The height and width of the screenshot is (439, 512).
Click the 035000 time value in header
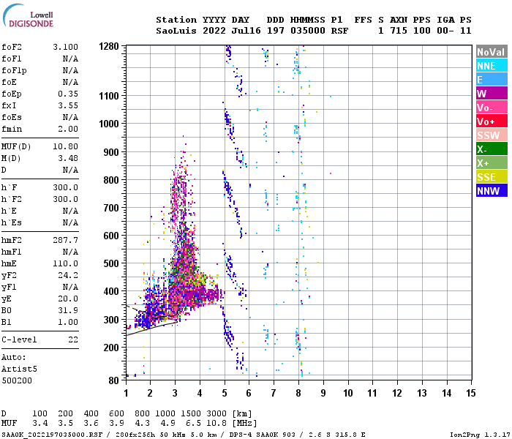tap(308, 31)
